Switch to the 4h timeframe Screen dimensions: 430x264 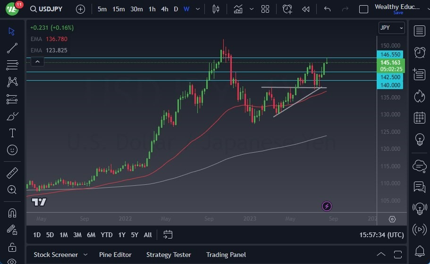[x=165, y=9]
